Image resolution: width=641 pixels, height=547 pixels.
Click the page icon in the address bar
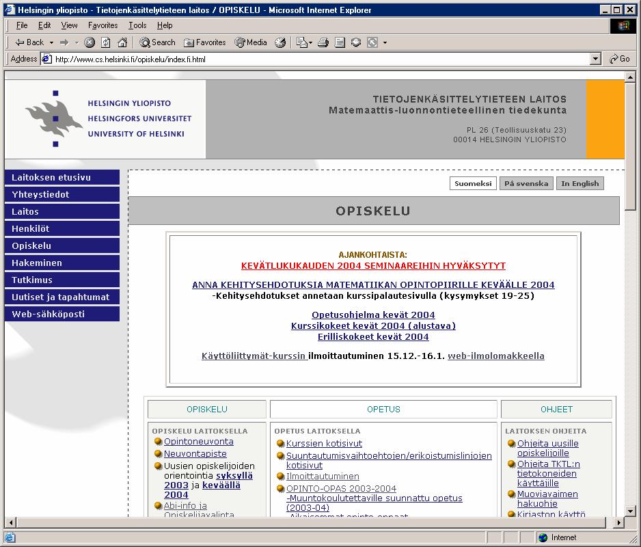(x=47, y=59)
